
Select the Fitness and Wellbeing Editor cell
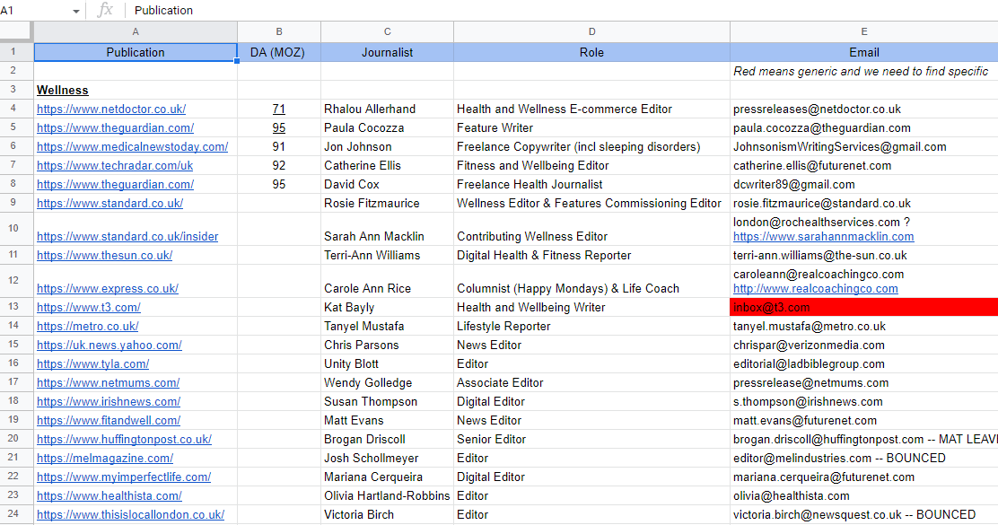592,165
